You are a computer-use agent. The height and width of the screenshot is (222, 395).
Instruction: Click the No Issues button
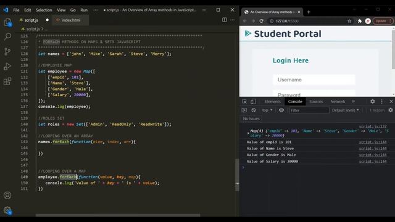click(251, 118)
